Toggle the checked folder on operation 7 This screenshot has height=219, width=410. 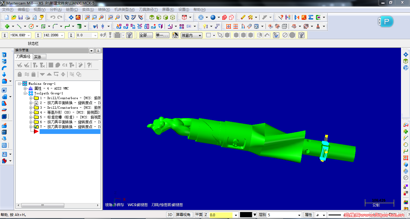(x=36, y=127)
